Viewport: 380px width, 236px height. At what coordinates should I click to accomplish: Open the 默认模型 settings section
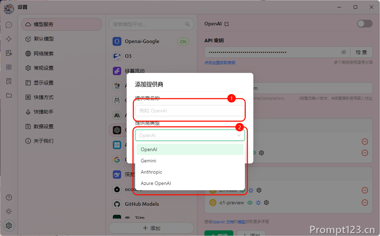[x=62, y=39]
